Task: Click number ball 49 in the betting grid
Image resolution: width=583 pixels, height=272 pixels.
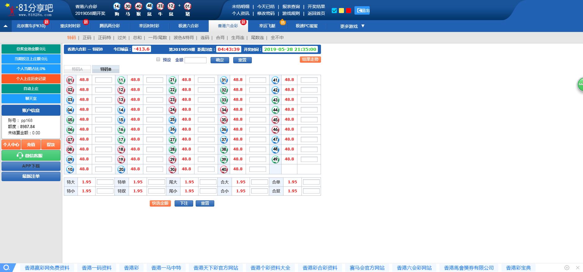Action: (x=275, y=159)
